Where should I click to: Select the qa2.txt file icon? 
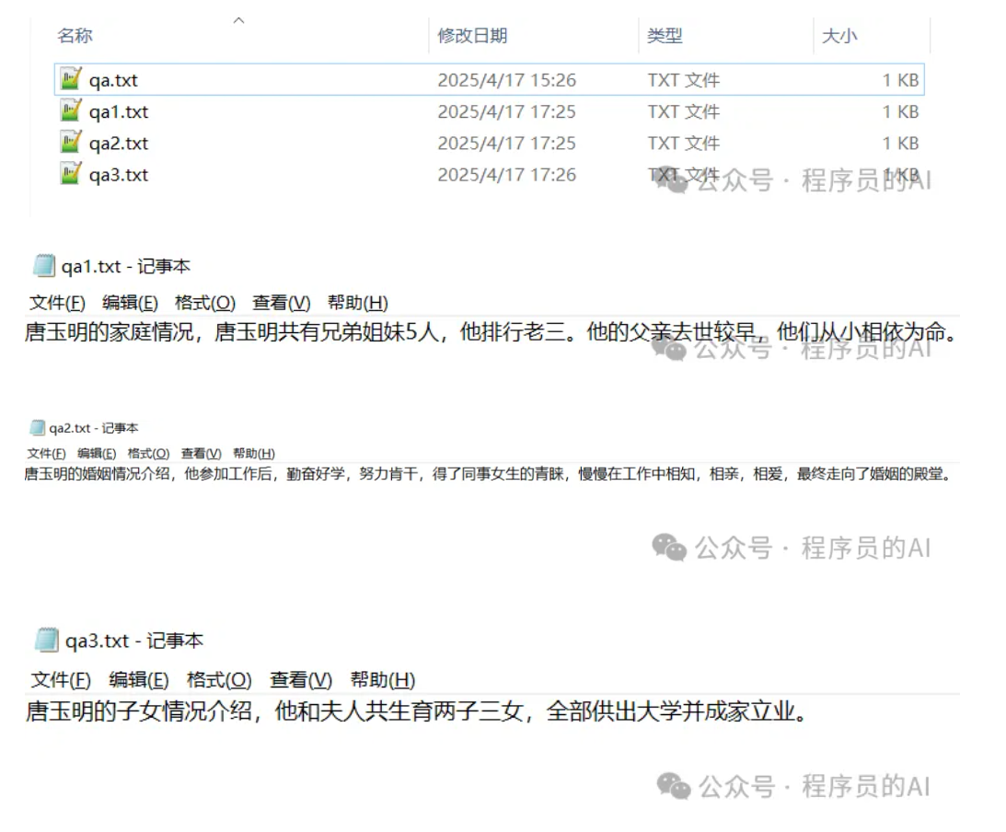[x=71, y=143]
